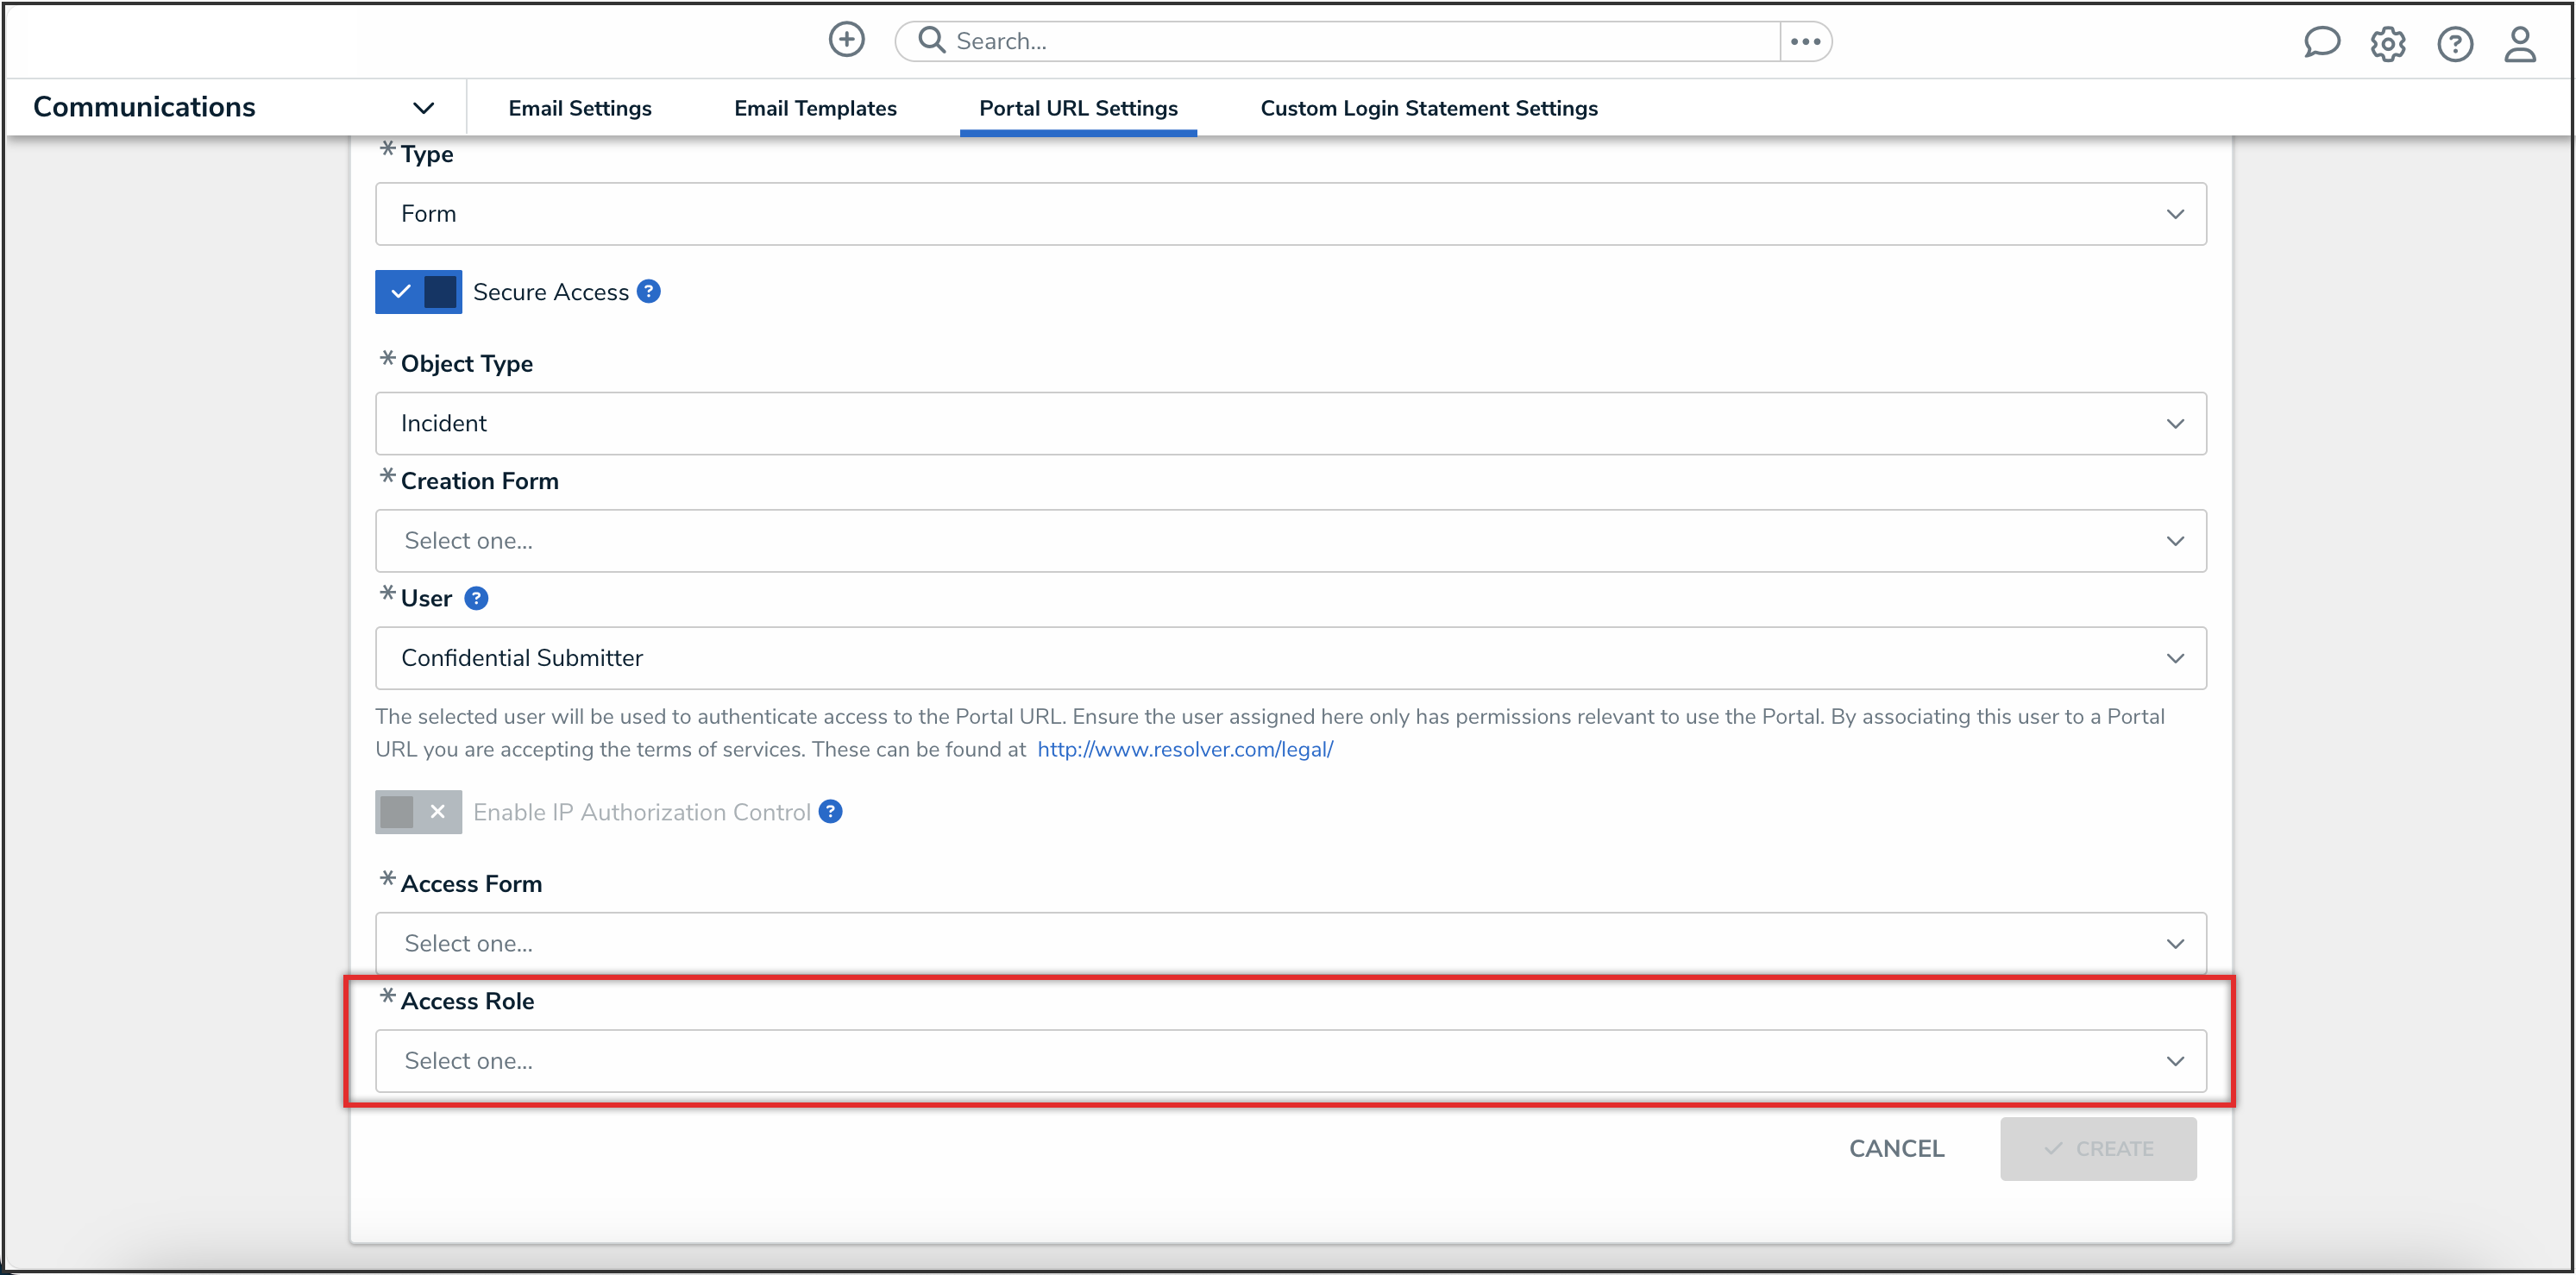2576x1275 pixels.
Task: Toggle off the Secure Access switch
Action: pyautogui.click(x=418, y=291)
